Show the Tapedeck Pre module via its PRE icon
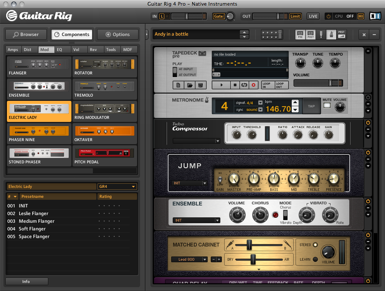385x291 pixels. [301, 35]
